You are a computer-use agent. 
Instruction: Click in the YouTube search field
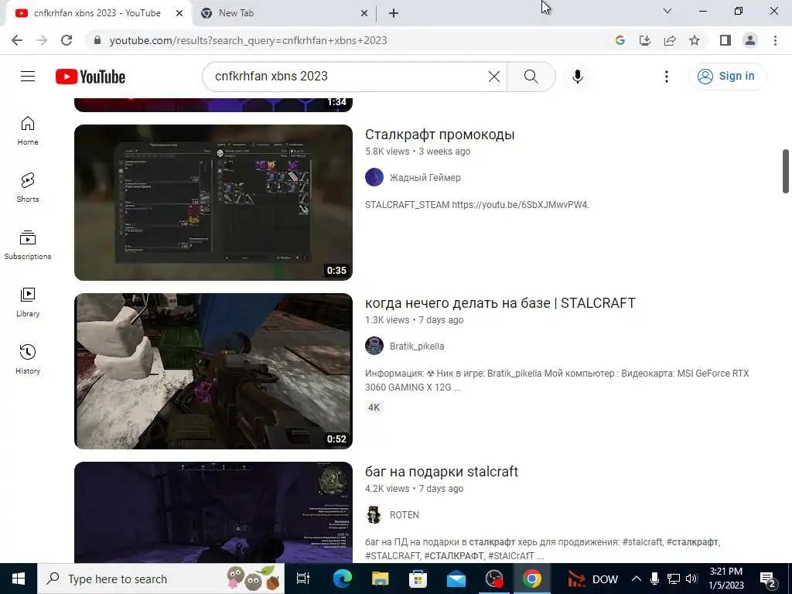[349, 77]
